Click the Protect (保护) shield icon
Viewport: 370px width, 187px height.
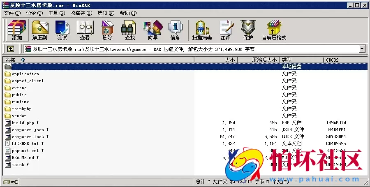[x=248, y=30]
